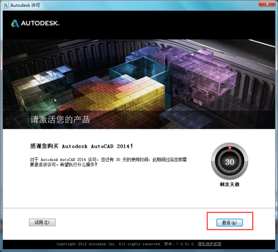The height and width of the screenshot is (252, 278).
Task: Click the red triangle marker atop the dial
Action: point(230,148)
